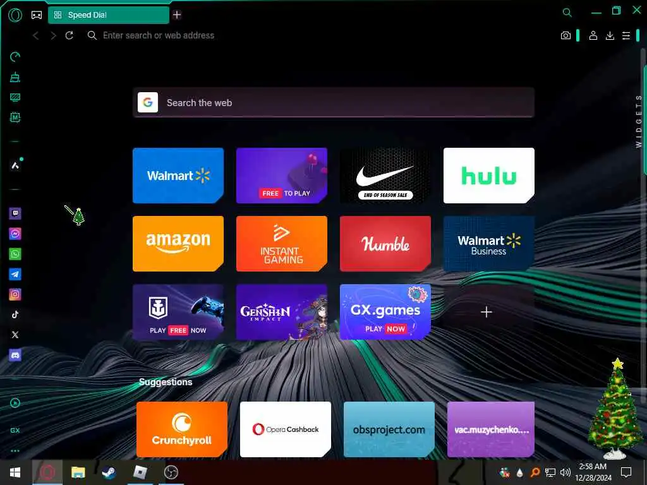Image resolution: width=647 pixels, height=485 pixels.
Task: Open the RAM limiter chip icon
Action: point(15,117)
